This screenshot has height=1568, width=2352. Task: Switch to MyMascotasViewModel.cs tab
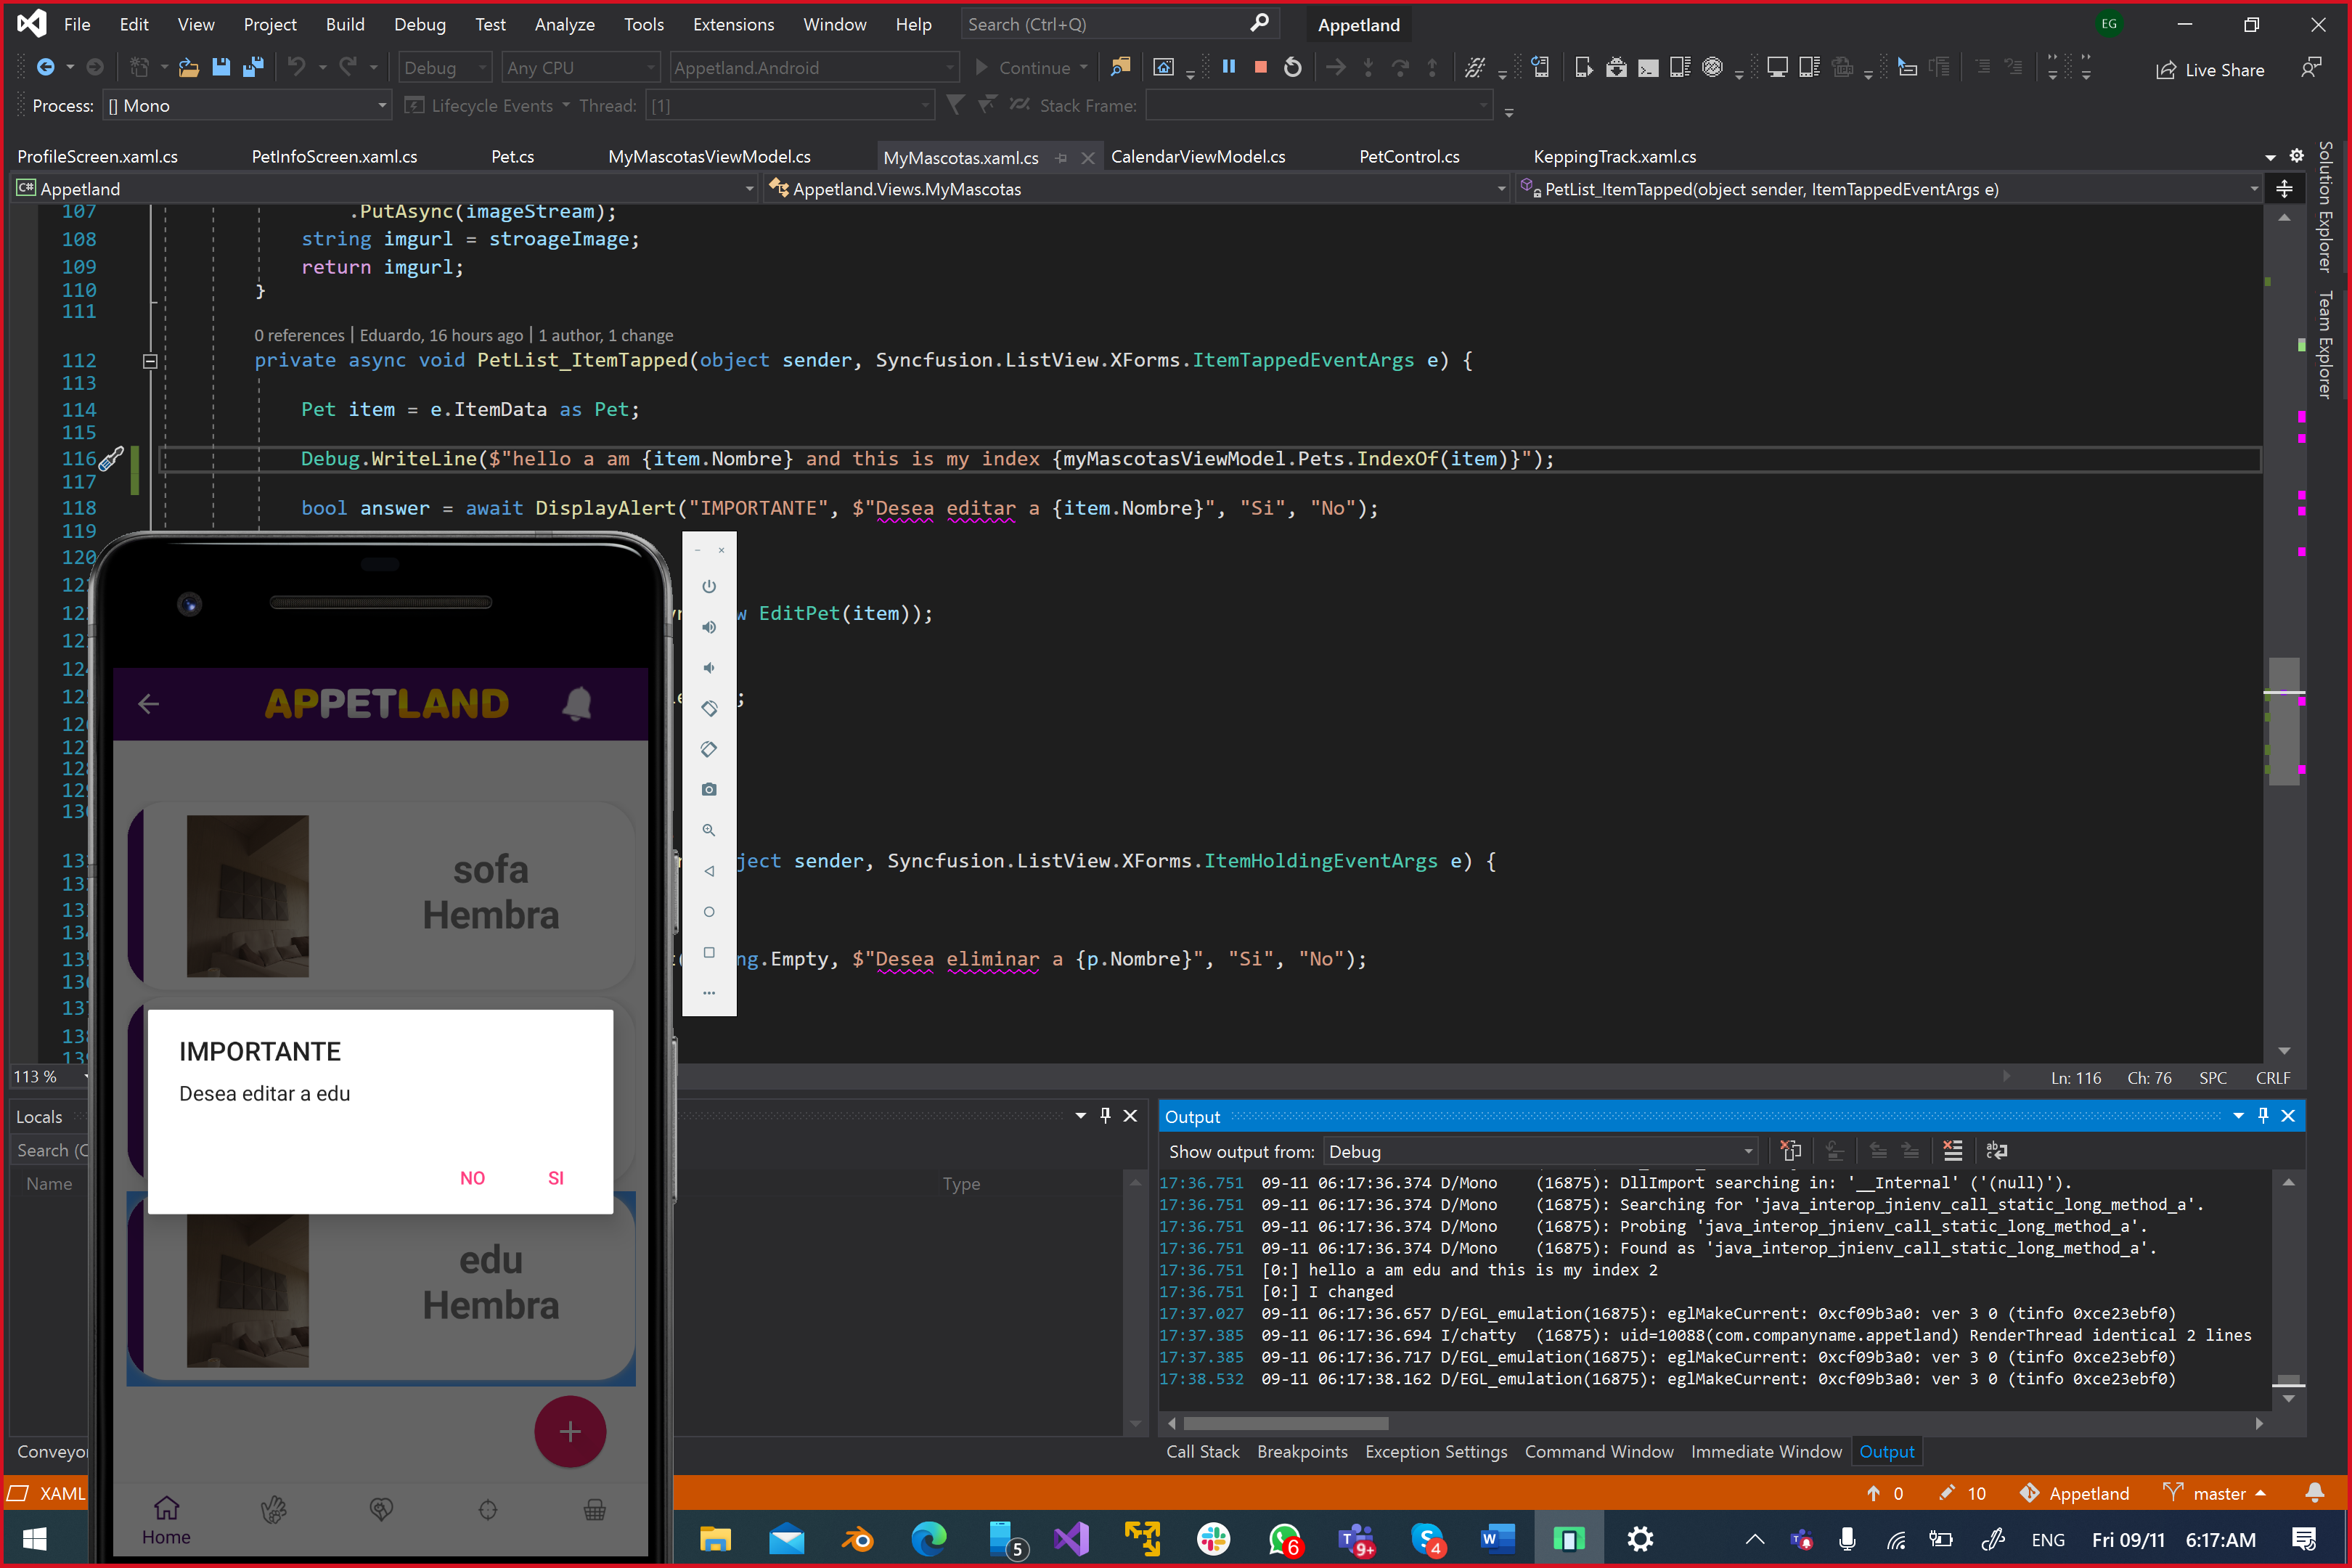click(709, 157)
